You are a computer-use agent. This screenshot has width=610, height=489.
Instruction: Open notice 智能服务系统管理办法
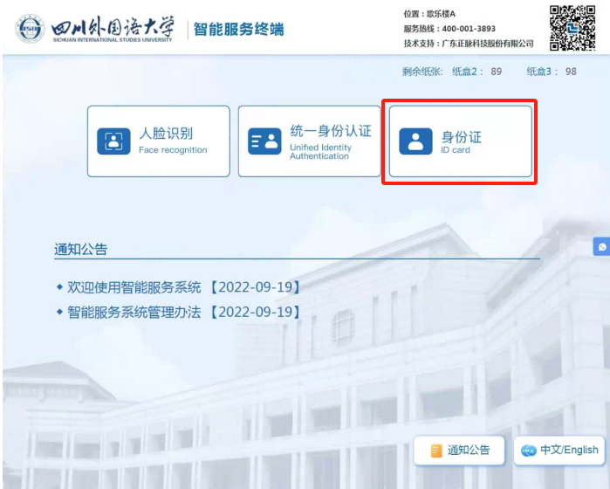134,312
